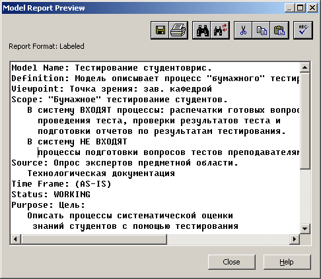The image size is (321, 279).
Task: Click the Close button at the bottom
Action: tap(232, 262)
